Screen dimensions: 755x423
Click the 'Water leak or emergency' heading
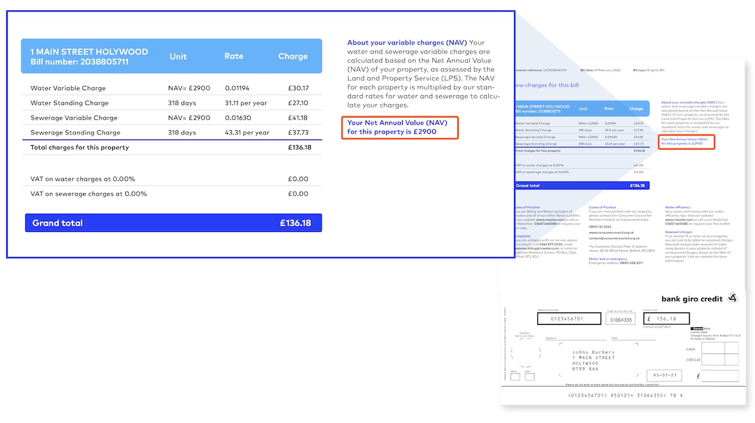click(x=608, y=258)
